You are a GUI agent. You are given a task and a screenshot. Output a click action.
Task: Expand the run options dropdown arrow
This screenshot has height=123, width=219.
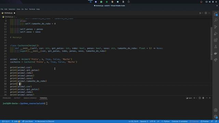click(x=203, y=13)
